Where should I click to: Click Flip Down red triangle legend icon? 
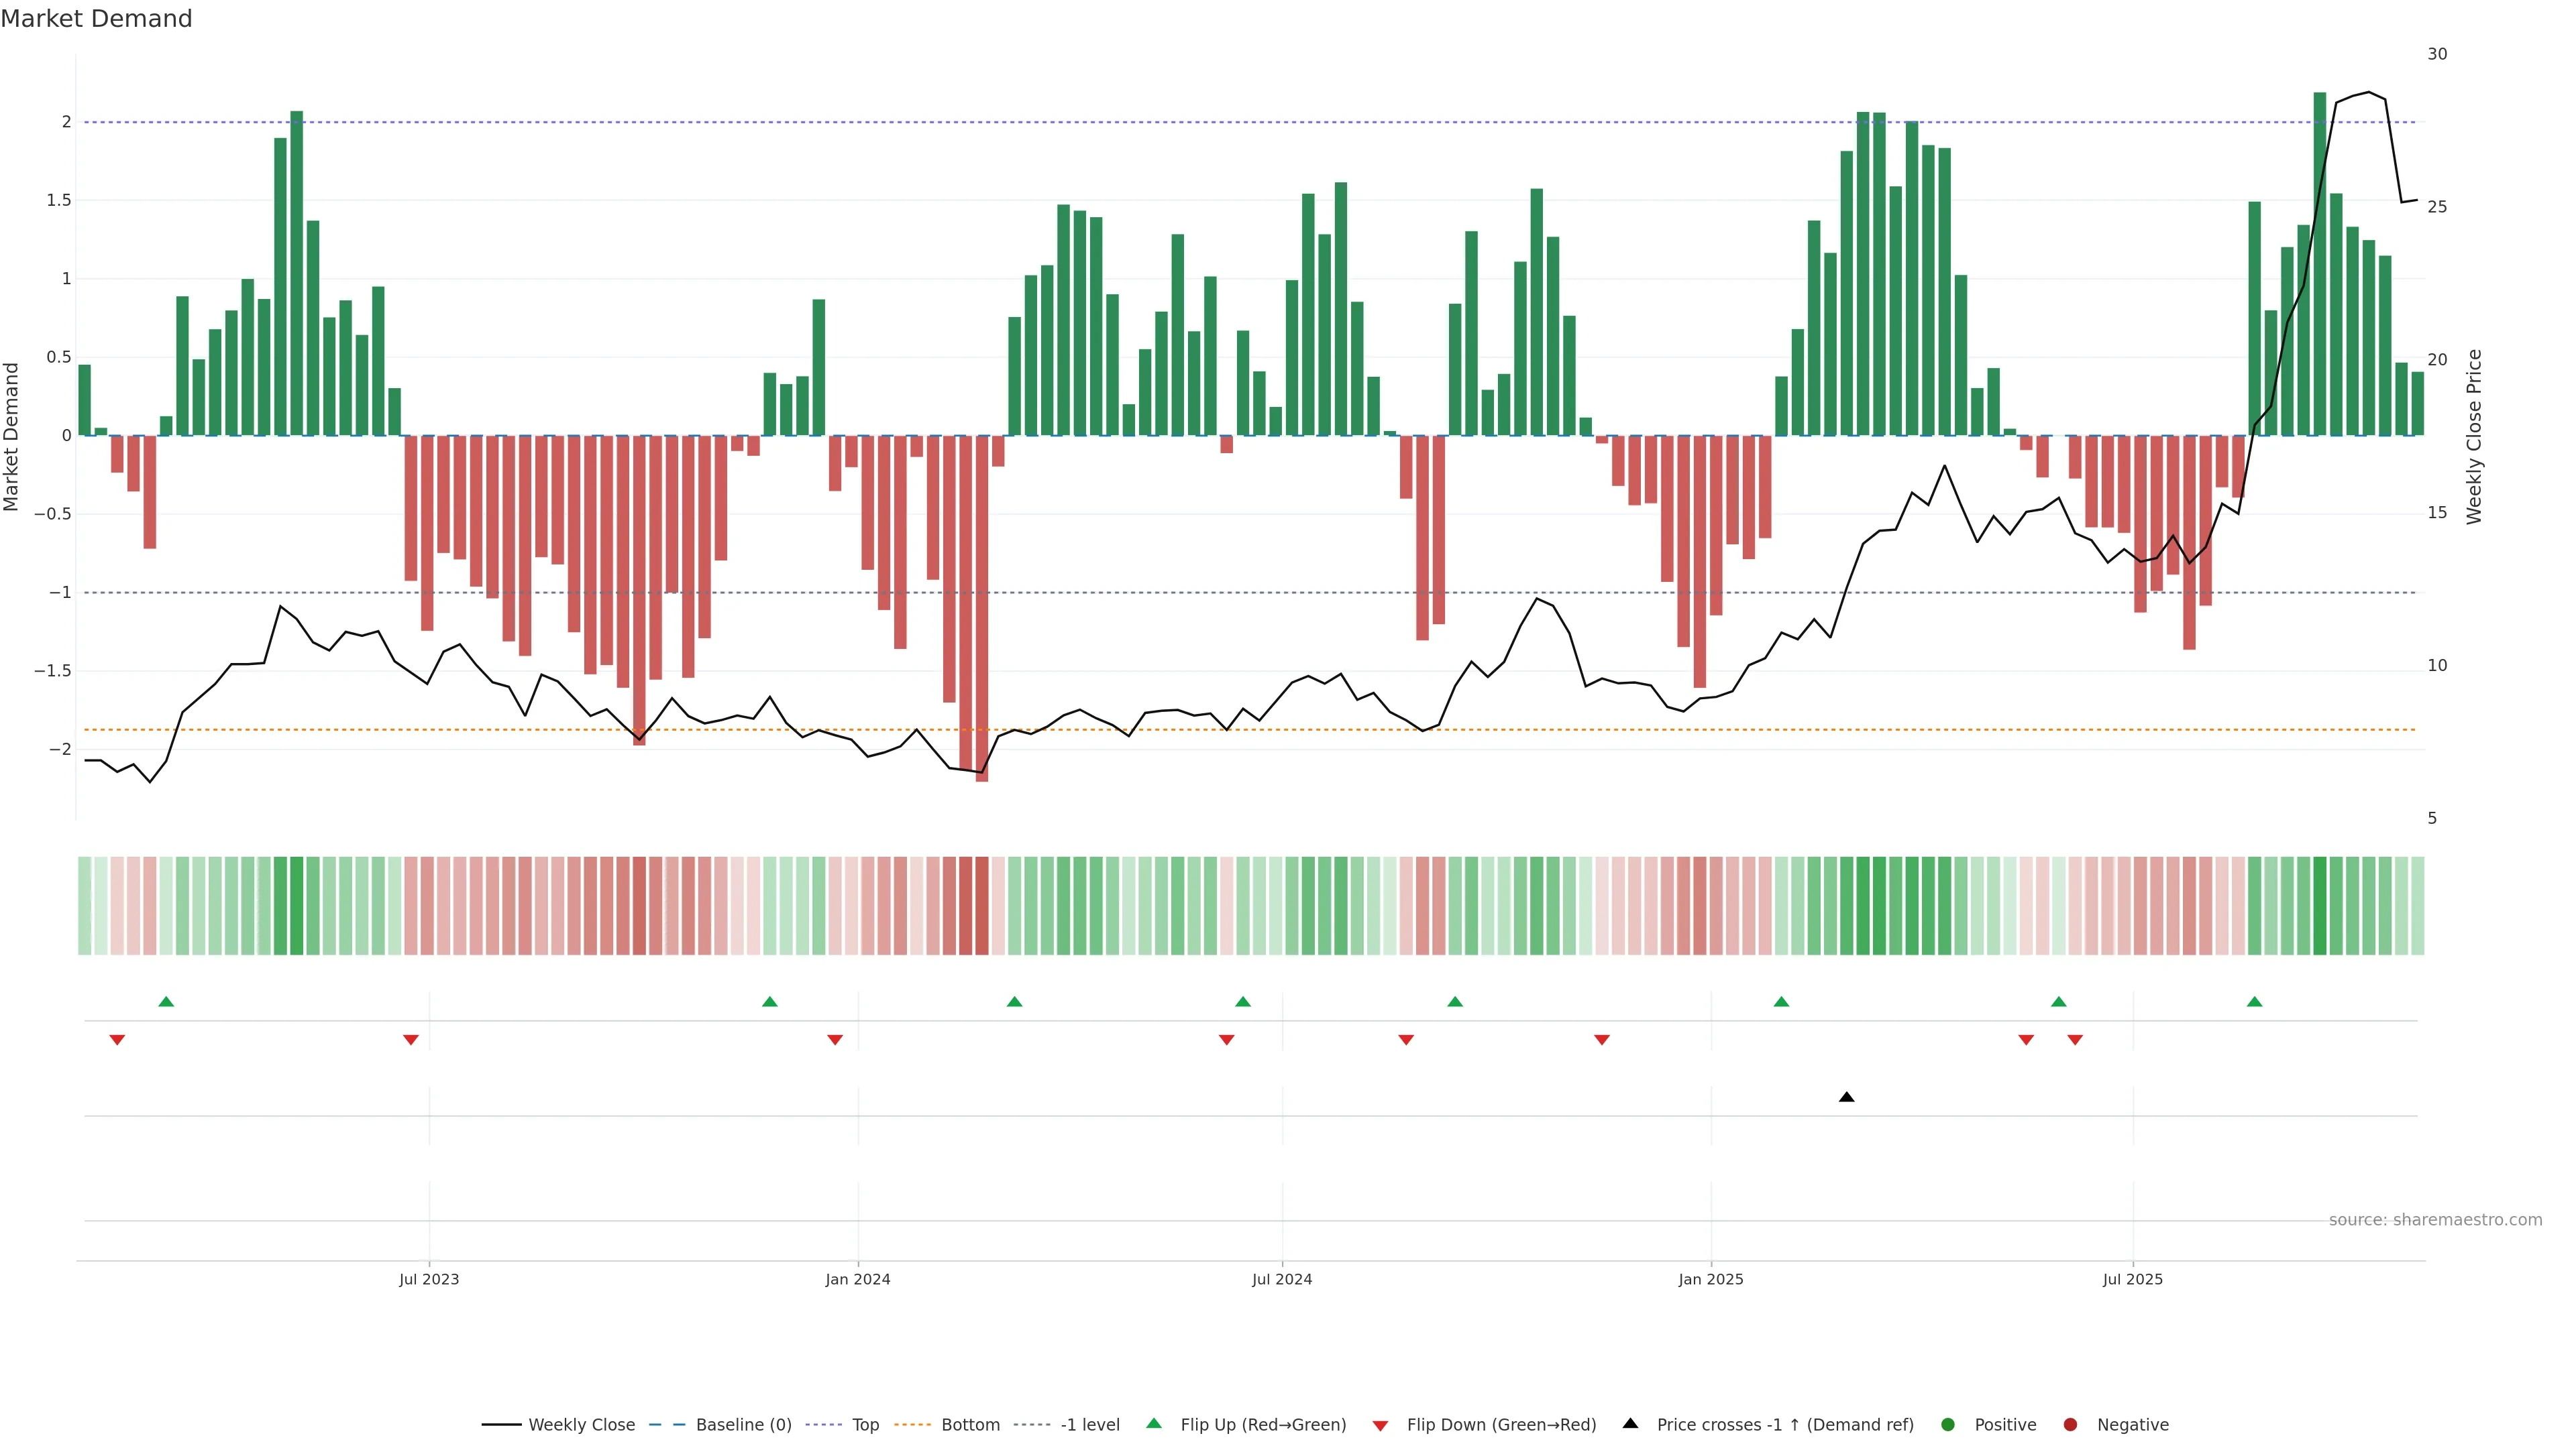(1380, 1426)
